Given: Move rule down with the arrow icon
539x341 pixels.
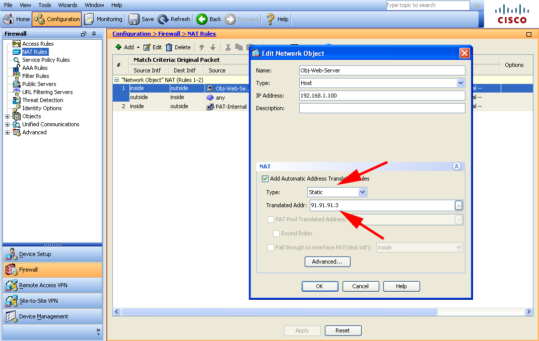Looking at the screenshot, I should coord(213,47).
